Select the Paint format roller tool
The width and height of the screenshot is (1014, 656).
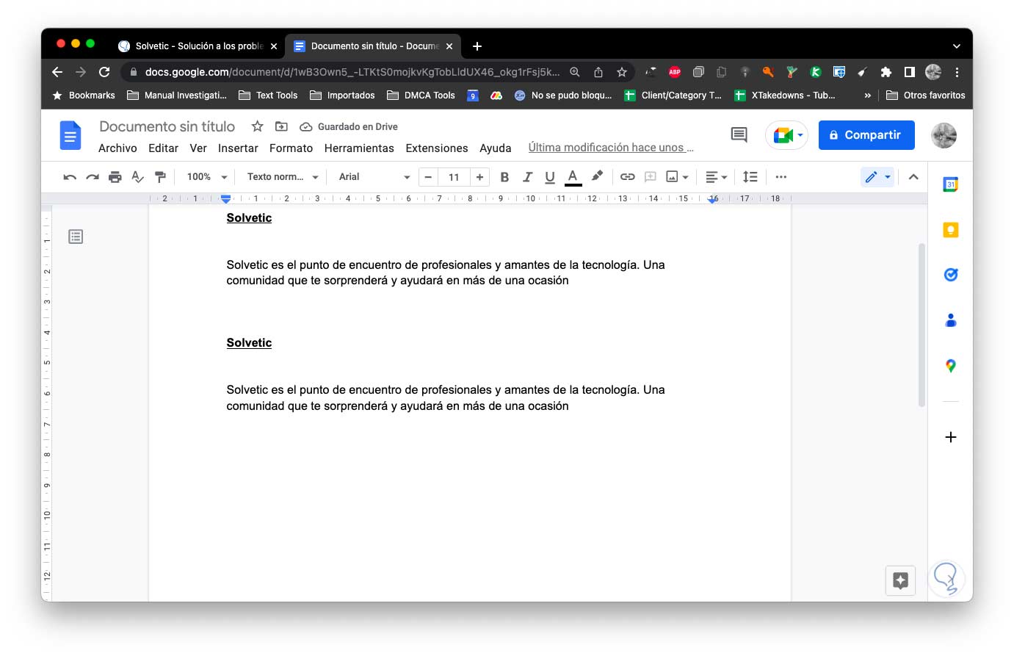160,177
